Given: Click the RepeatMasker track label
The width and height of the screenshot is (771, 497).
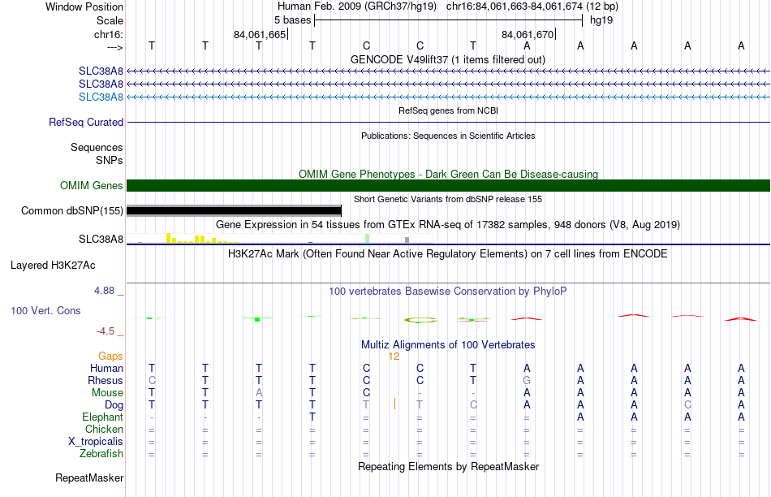Looking at the screenshot, I should pyautogui.click(x=89, y=478).
